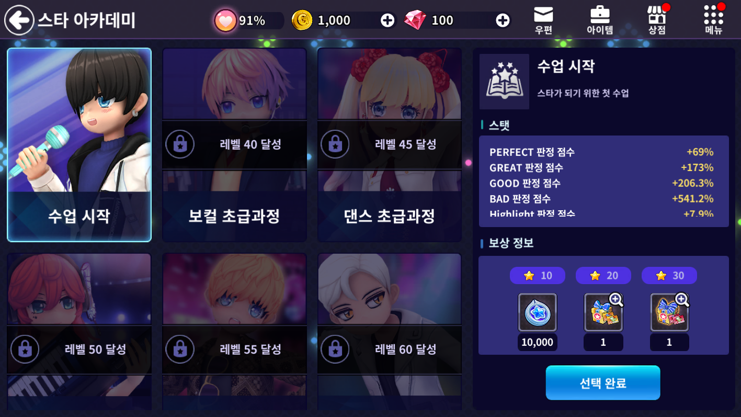Screen dimensions: 741x417
Task: Select locked 댄스 초급과정 course card
Action: [390, 145]
